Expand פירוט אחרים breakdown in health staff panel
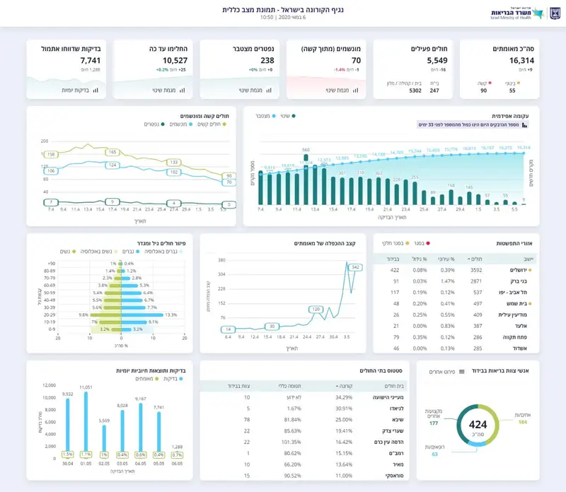Viewport: 566px width, 492px height. pos(442,372)
